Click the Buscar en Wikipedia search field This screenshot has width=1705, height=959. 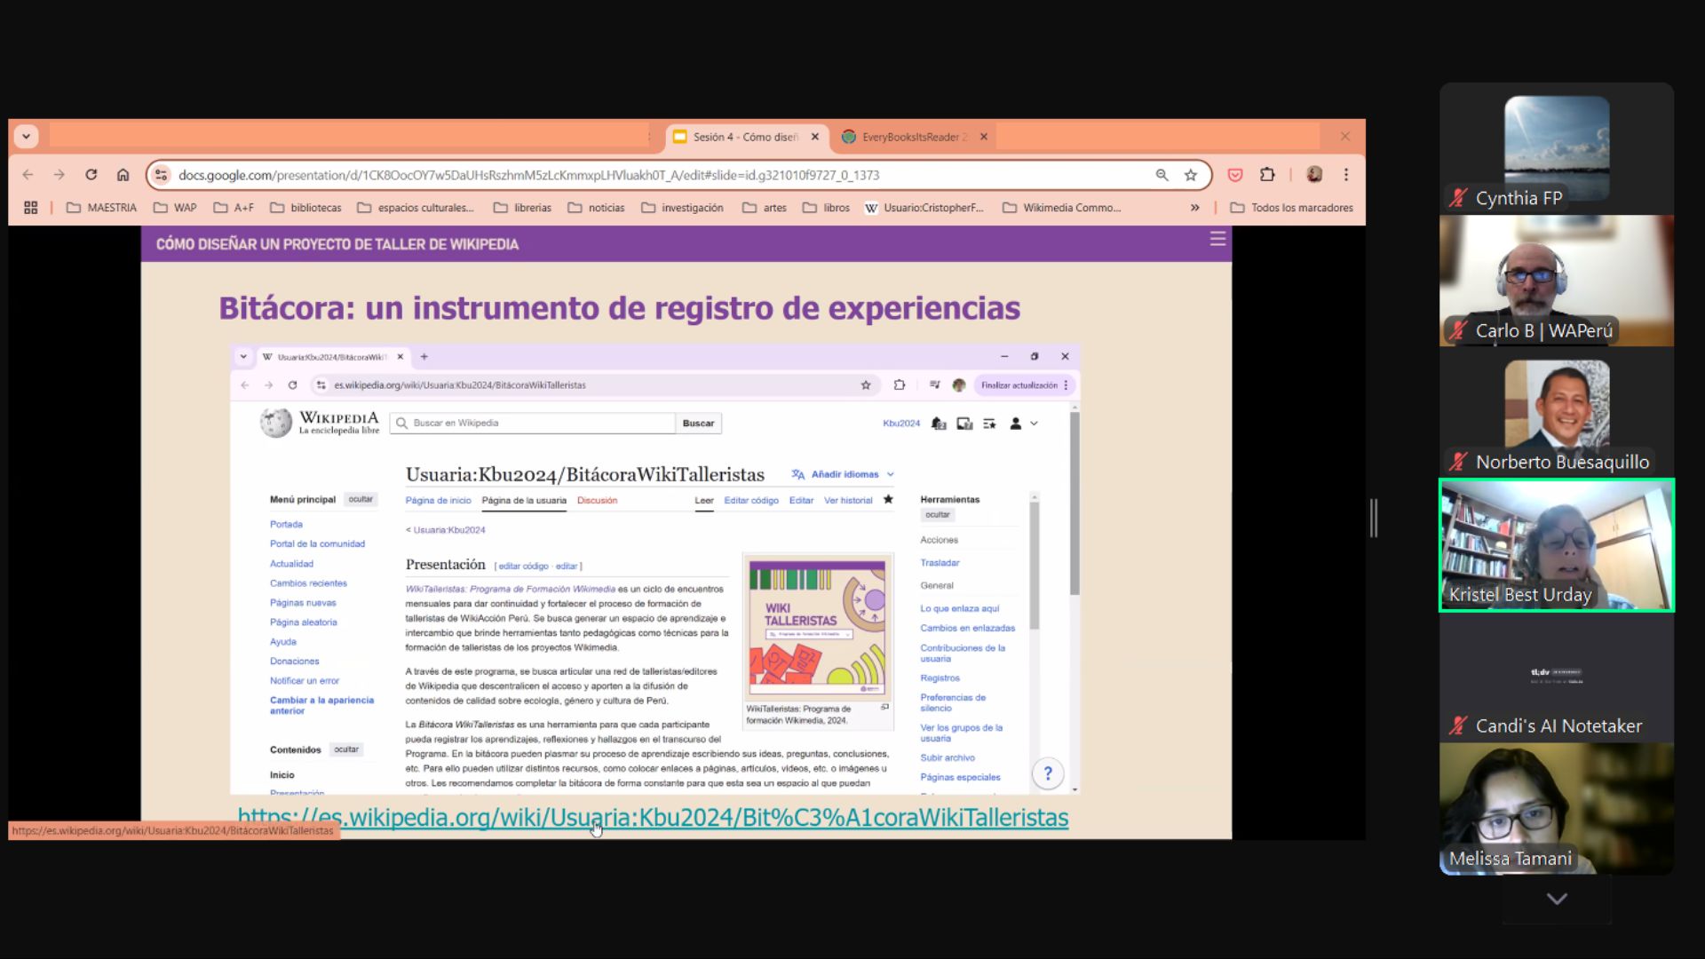533,423
